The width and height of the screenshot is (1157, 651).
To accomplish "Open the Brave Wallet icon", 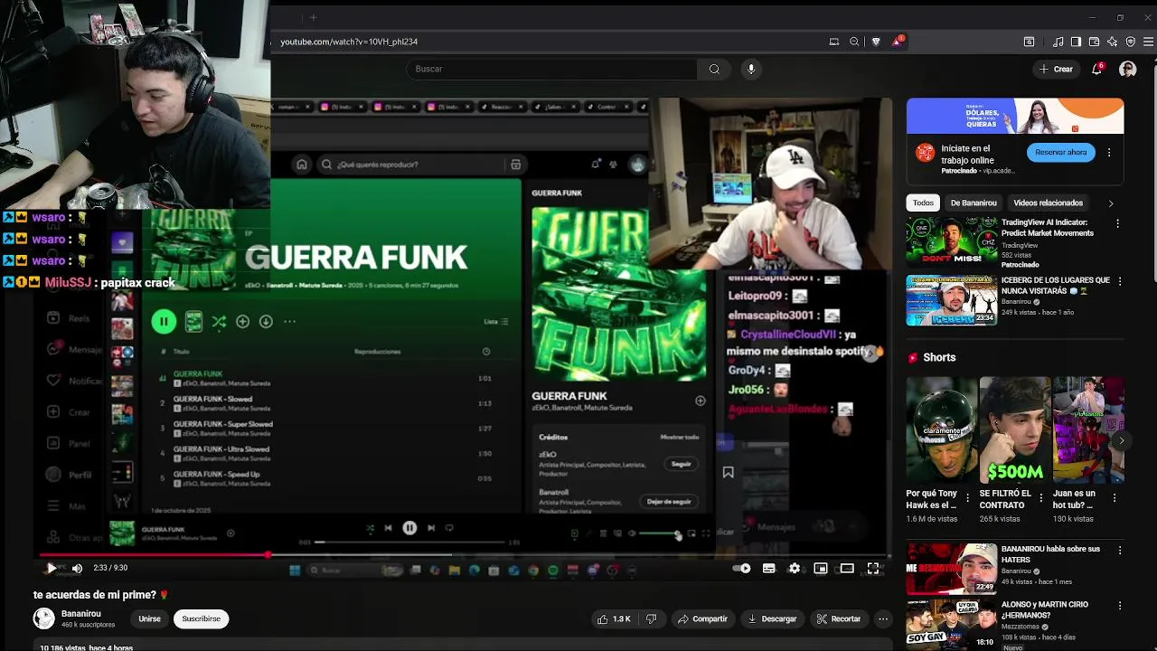I will pos(1094,42).
